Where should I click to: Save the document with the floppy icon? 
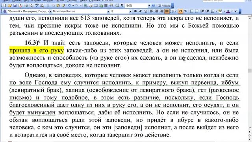point(15,6)
